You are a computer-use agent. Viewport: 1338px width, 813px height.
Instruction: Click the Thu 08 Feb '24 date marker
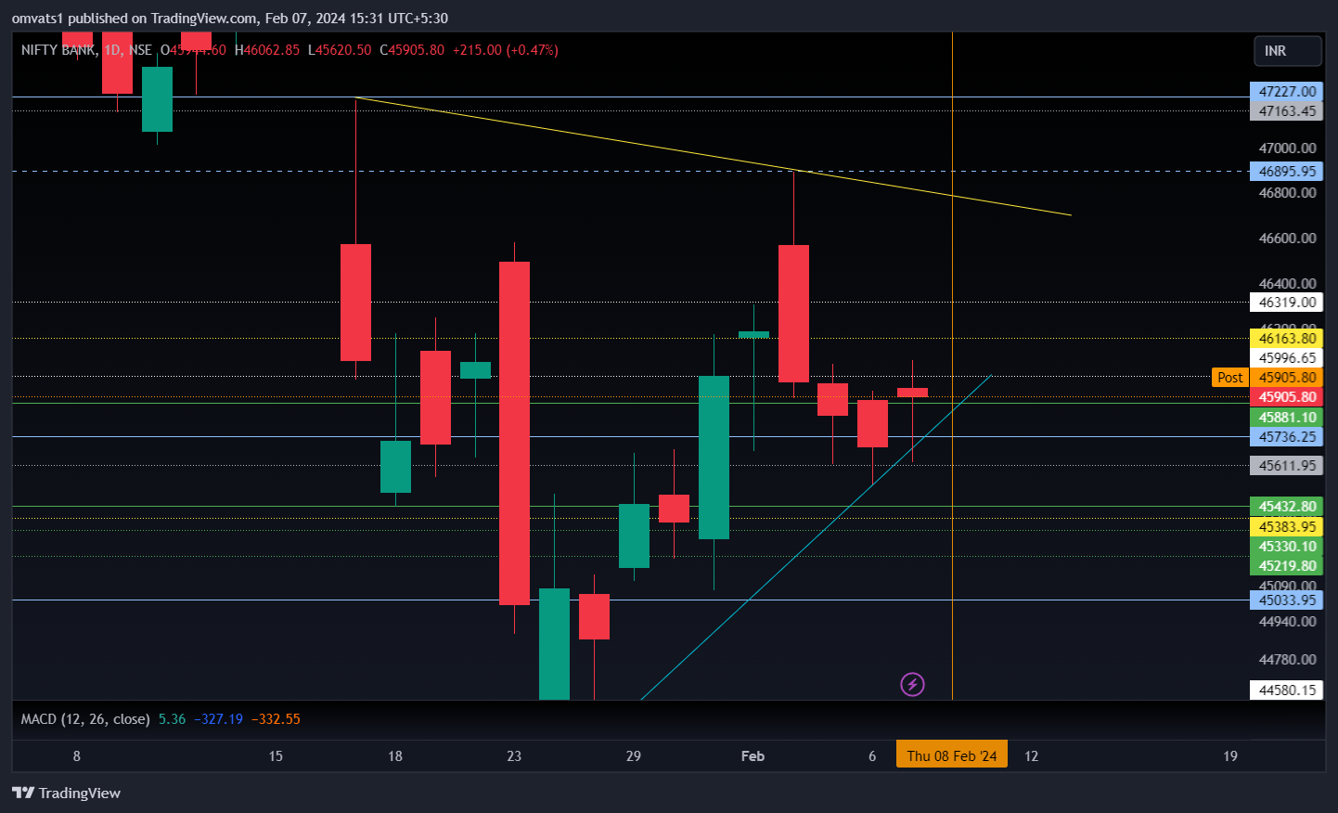(952, 755)
